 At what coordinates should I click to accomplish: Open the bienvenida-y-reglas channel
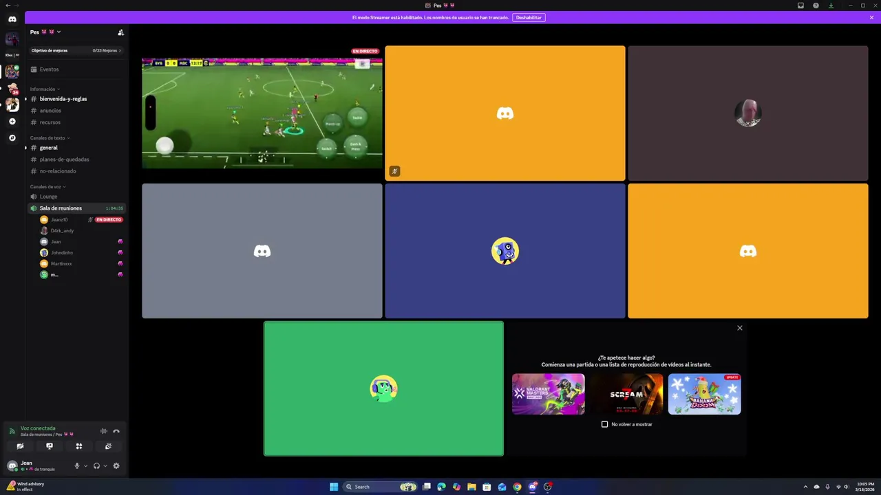point(76,99)
